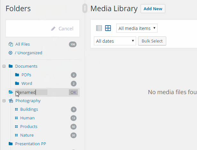Select the Products folder
This screenshot has height=150, width=197.
pyautogui.click(x=29, y=127)
